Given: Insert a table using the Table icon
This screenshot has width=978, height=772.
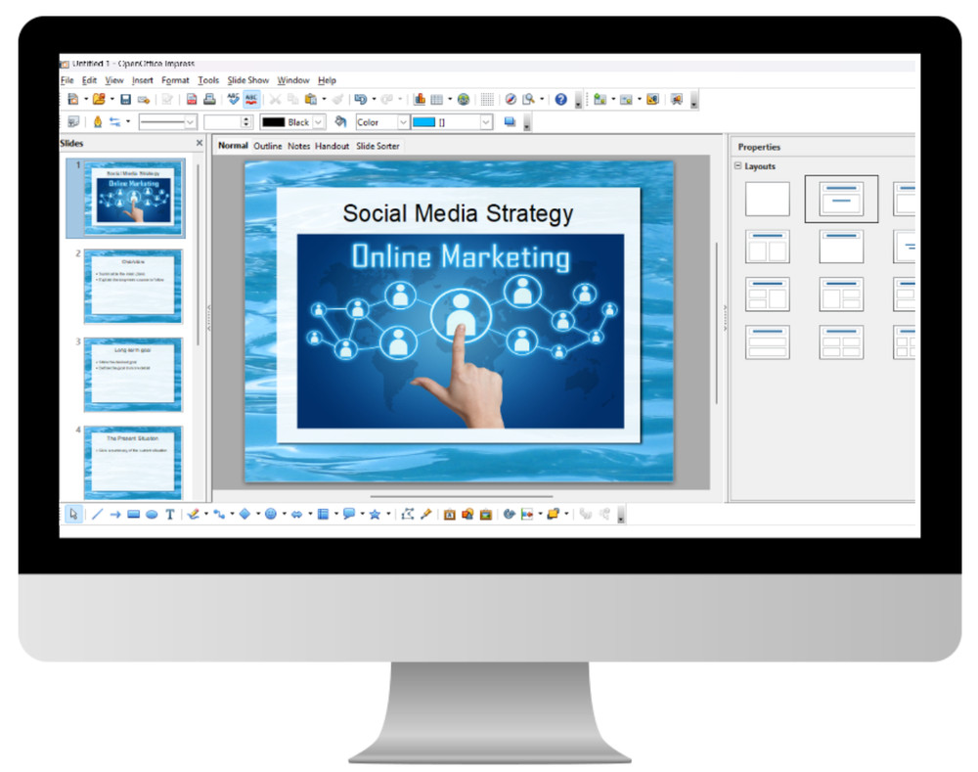Looking at the screenshot, I should tap(436, 99).
